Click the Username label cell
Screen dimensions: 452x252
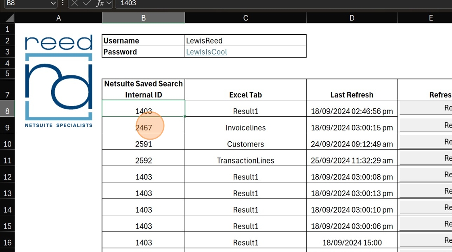(x=143, y=41)
